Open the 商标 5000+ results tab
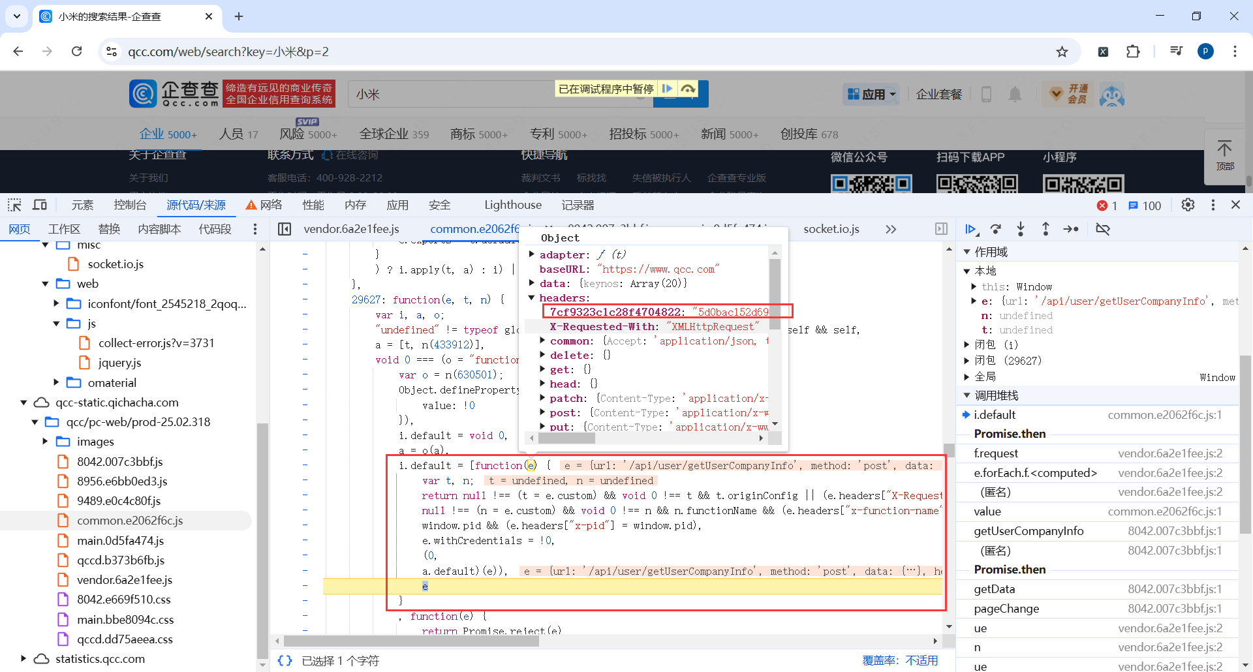Viewport: 1253px width, 672px height. (479, 134)
